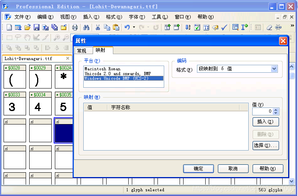The width and height of the screenshot is (298, 196).
Task: Close the Lohit-Devanagari.ttf document tab
Action: 67,58
